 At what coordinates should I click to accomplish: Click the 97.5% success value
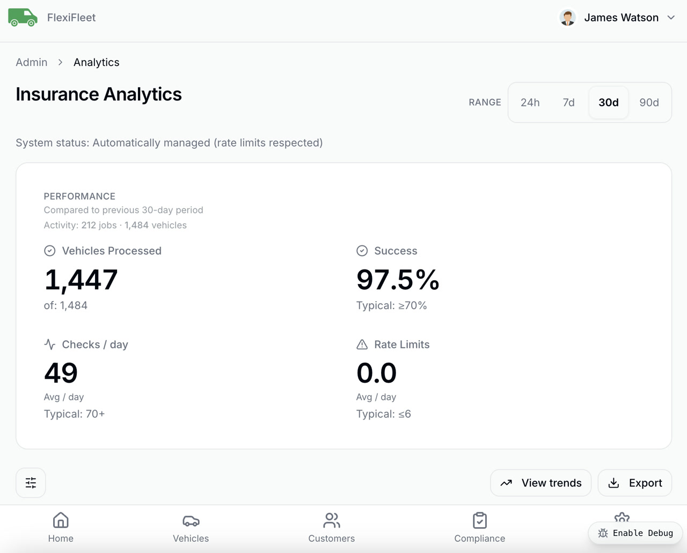point(398,280)
